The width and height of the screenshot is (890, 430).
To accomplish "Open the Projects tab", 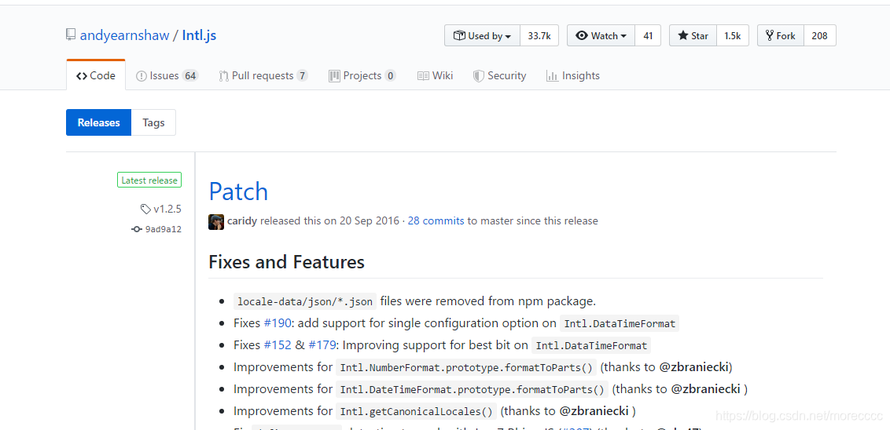I will click(362, 75).
